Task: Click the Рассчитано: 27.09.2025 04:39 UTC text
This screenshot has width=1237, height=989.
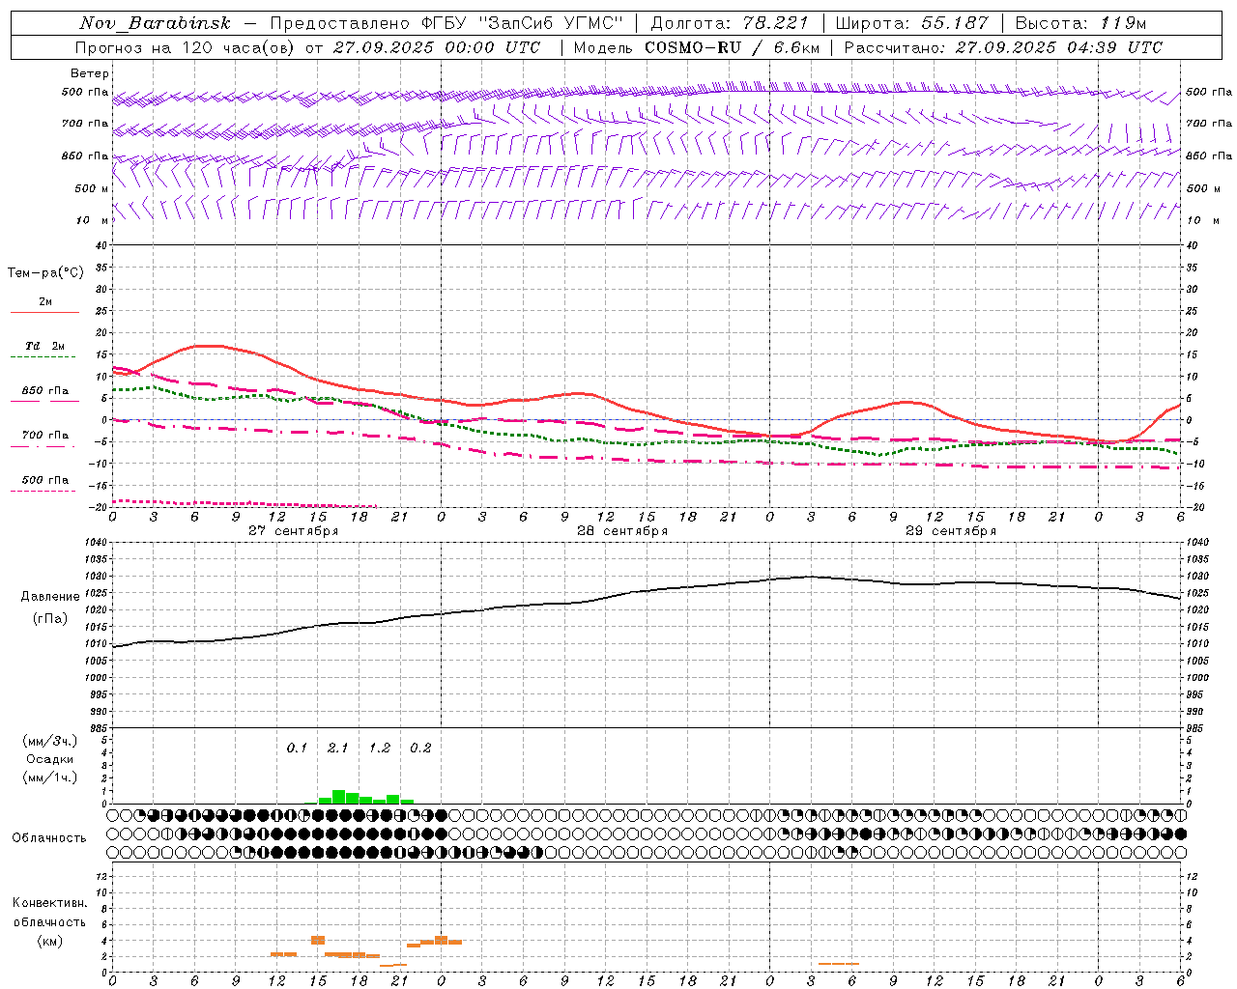Action: [x=1003, y=47]
